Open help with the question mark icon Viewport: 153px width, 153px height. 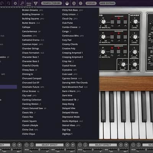tap(81, 3)
